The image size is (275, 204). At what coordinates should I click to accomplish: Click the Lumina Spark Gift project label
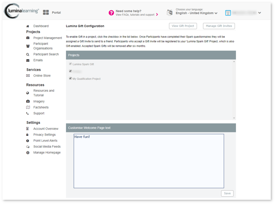[x=83, y=64]
